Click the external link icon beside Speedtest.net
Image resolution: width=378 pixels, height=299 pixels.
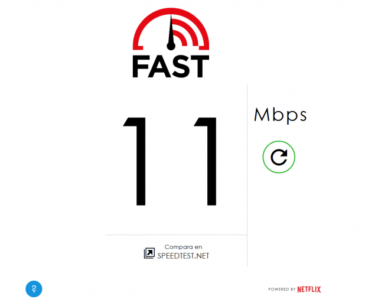[x=149, y=253]
